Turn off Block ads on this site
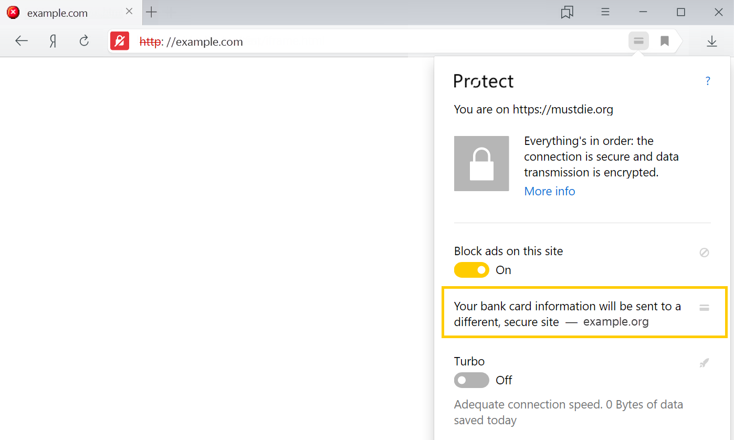This screenshot has height=440, width=734. [471, 270]
